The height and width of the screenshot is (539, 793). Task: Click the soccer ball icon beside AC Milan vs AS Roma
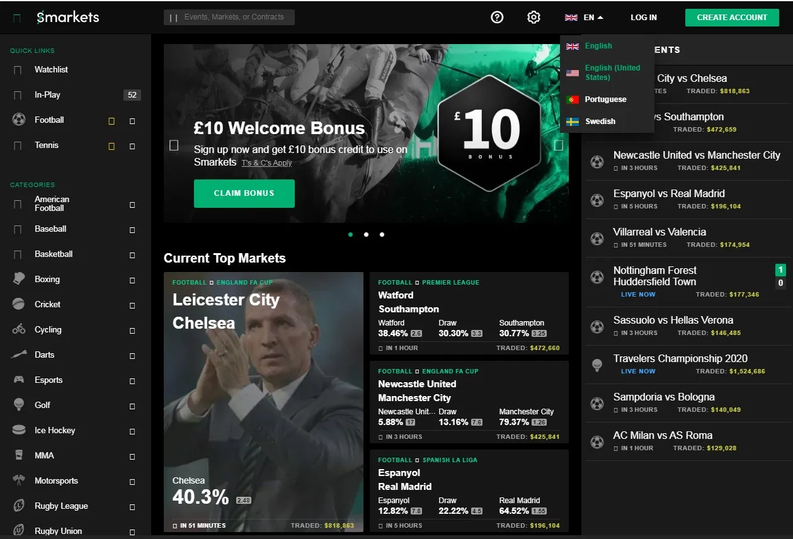596,442
